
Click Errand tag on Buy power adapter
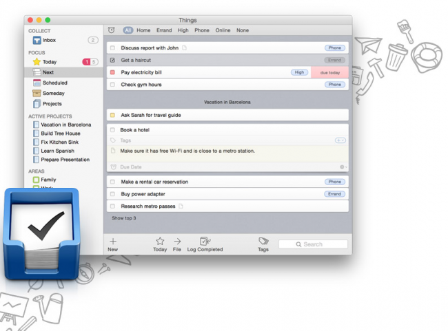click(334, 194)
